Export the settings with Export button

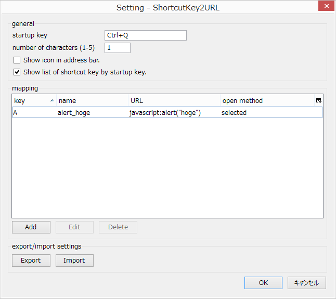point(31,261)
